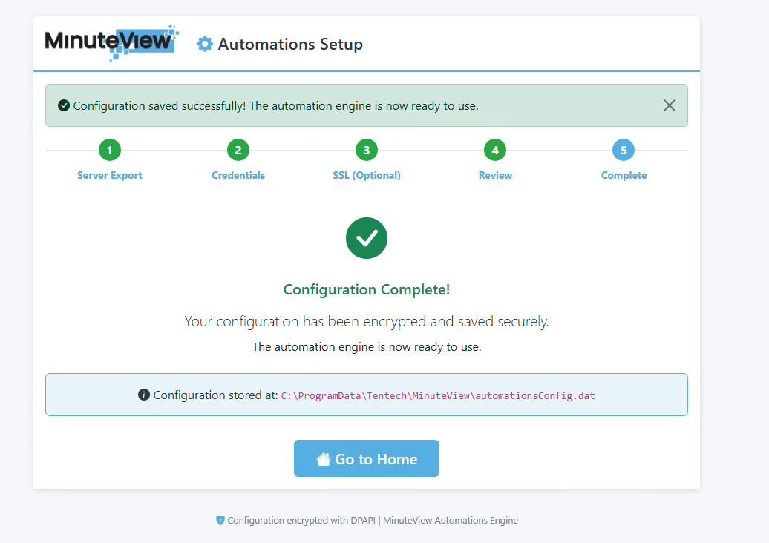
Task: Click the checkmark icon in the success alert
Action: point(64,105)
